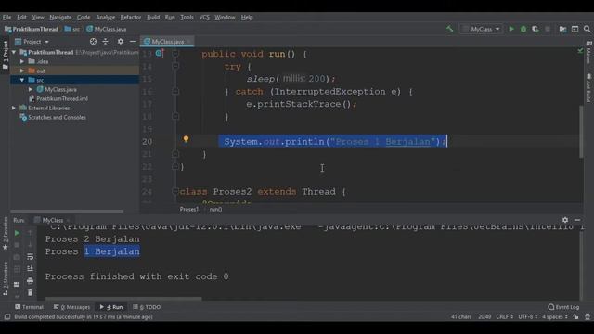Open Project Structure icon in toolbar
594x334 pixels.
pyautogui.click(x=563, y=29)
